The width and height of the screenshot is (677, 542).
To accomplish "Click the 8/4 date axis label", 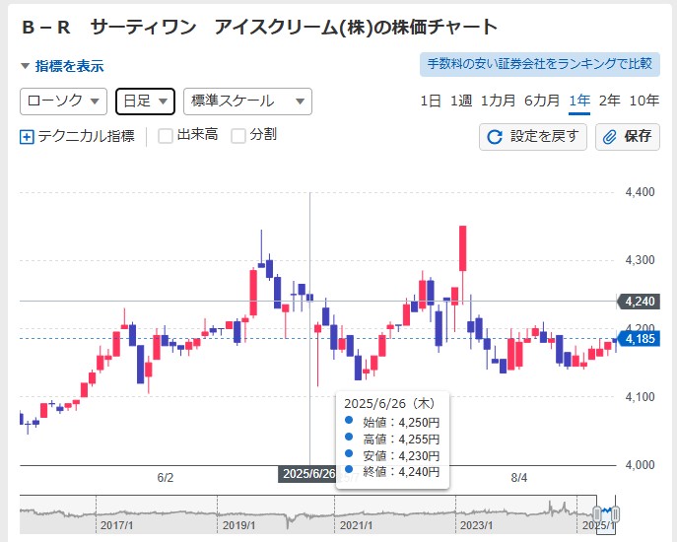I will (519, 478).
